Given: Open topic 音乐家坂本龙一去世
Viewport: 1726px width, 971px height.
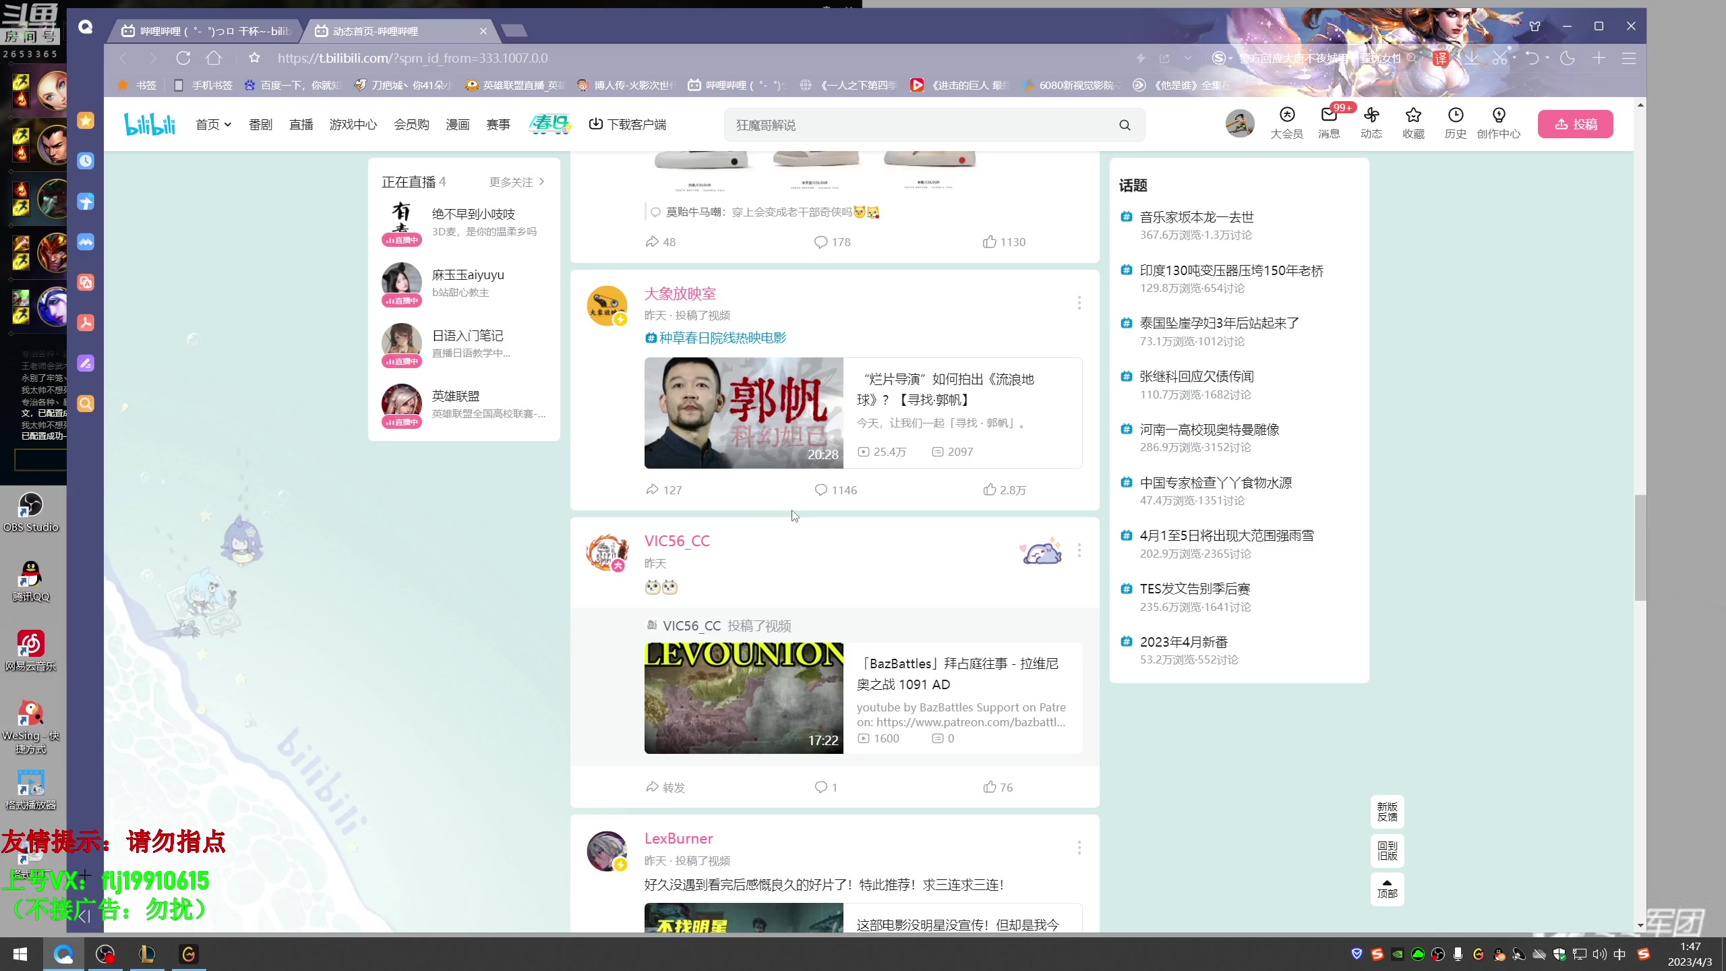Looking at the screenshot, I should (1197, 217).
